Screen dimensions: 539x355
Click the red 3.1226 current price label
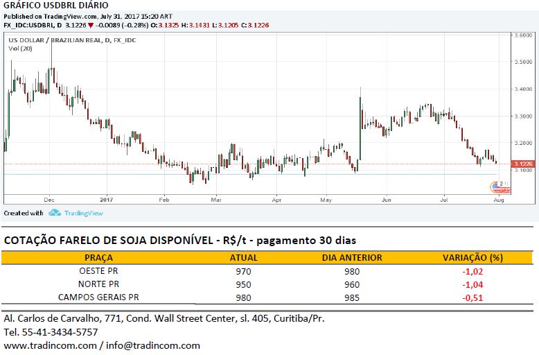coord(522,164)
